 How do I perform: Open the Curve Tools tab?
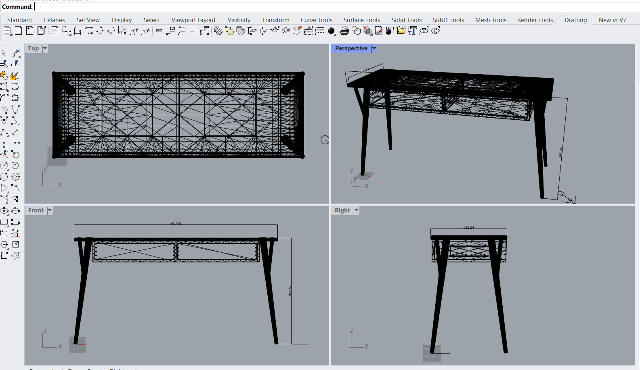click(317, 20)
